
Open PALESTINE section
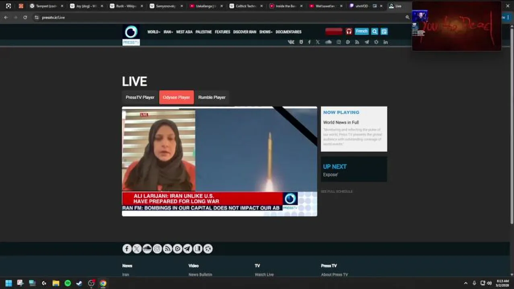(204, 32)
